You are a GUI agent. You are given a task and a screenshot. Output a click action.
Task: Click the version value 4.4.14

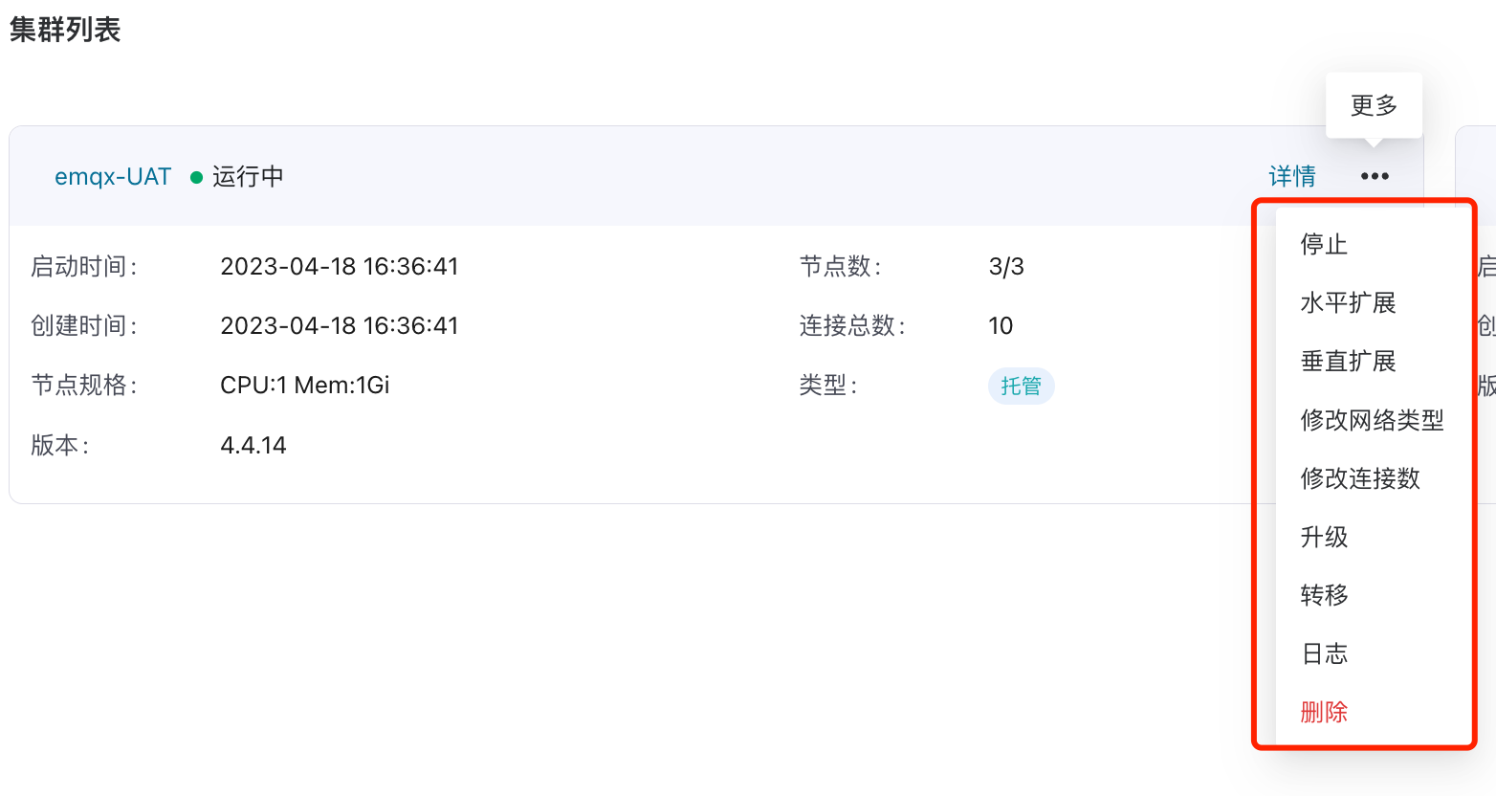[x=253, y=446]
